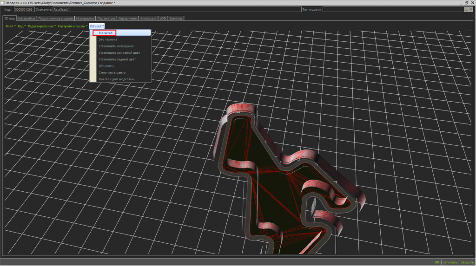Expand the Настройки сцены dropdown

click(72, 26)
